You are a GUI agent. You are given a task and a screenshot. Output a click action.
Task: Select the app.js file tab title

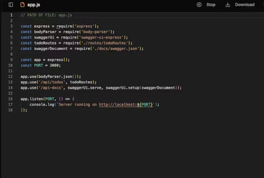[x=34, y=5]
